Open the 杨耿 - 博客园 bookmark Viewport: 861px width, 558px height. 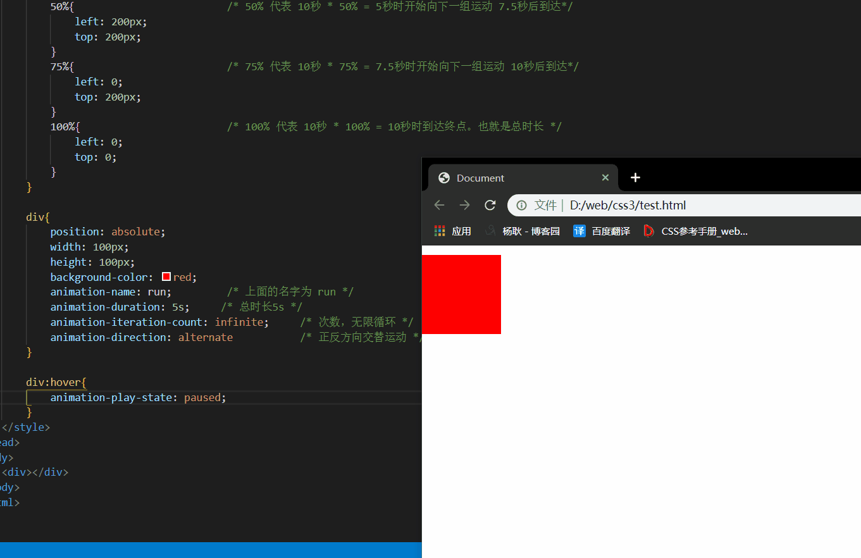click(523, 232)
